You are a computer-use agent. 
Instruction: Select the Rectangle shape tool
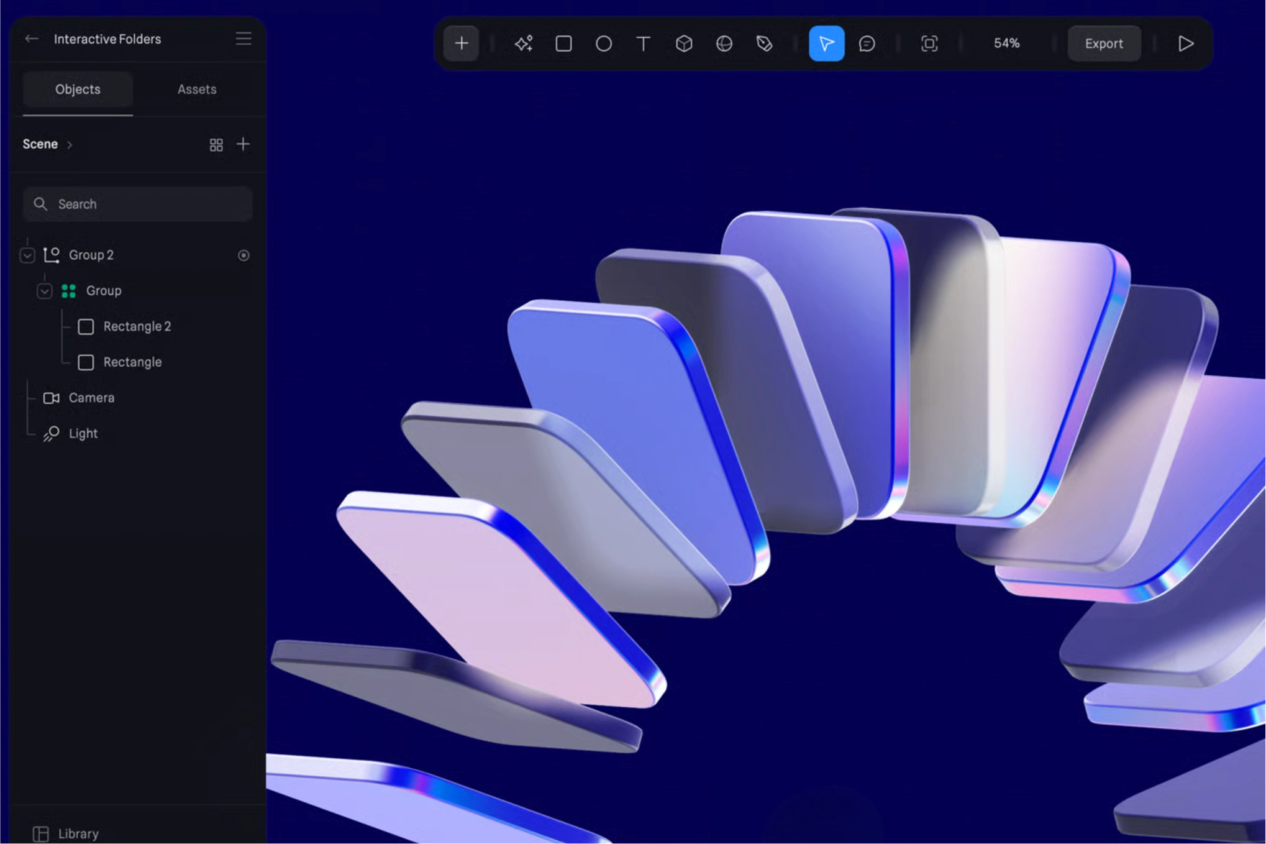pyautogui.click(x=563, y=44)
